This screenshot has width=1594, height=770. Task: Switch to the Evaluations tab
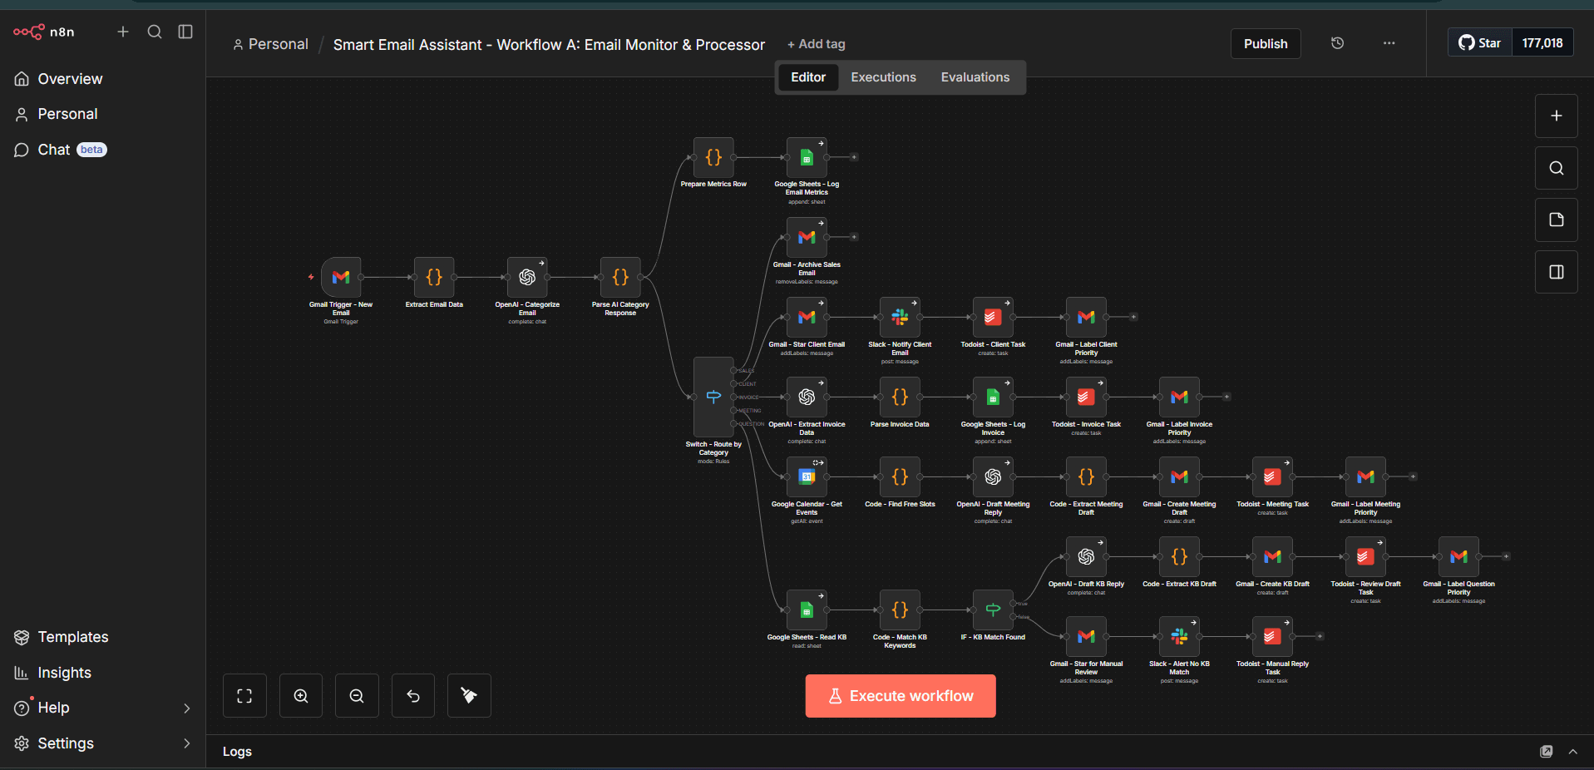pyautogui.click(x=975, y=77)
